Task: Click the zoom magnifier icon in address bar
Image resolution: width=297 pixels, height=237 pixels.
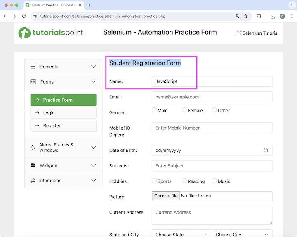Action: [x=237, y=16]
